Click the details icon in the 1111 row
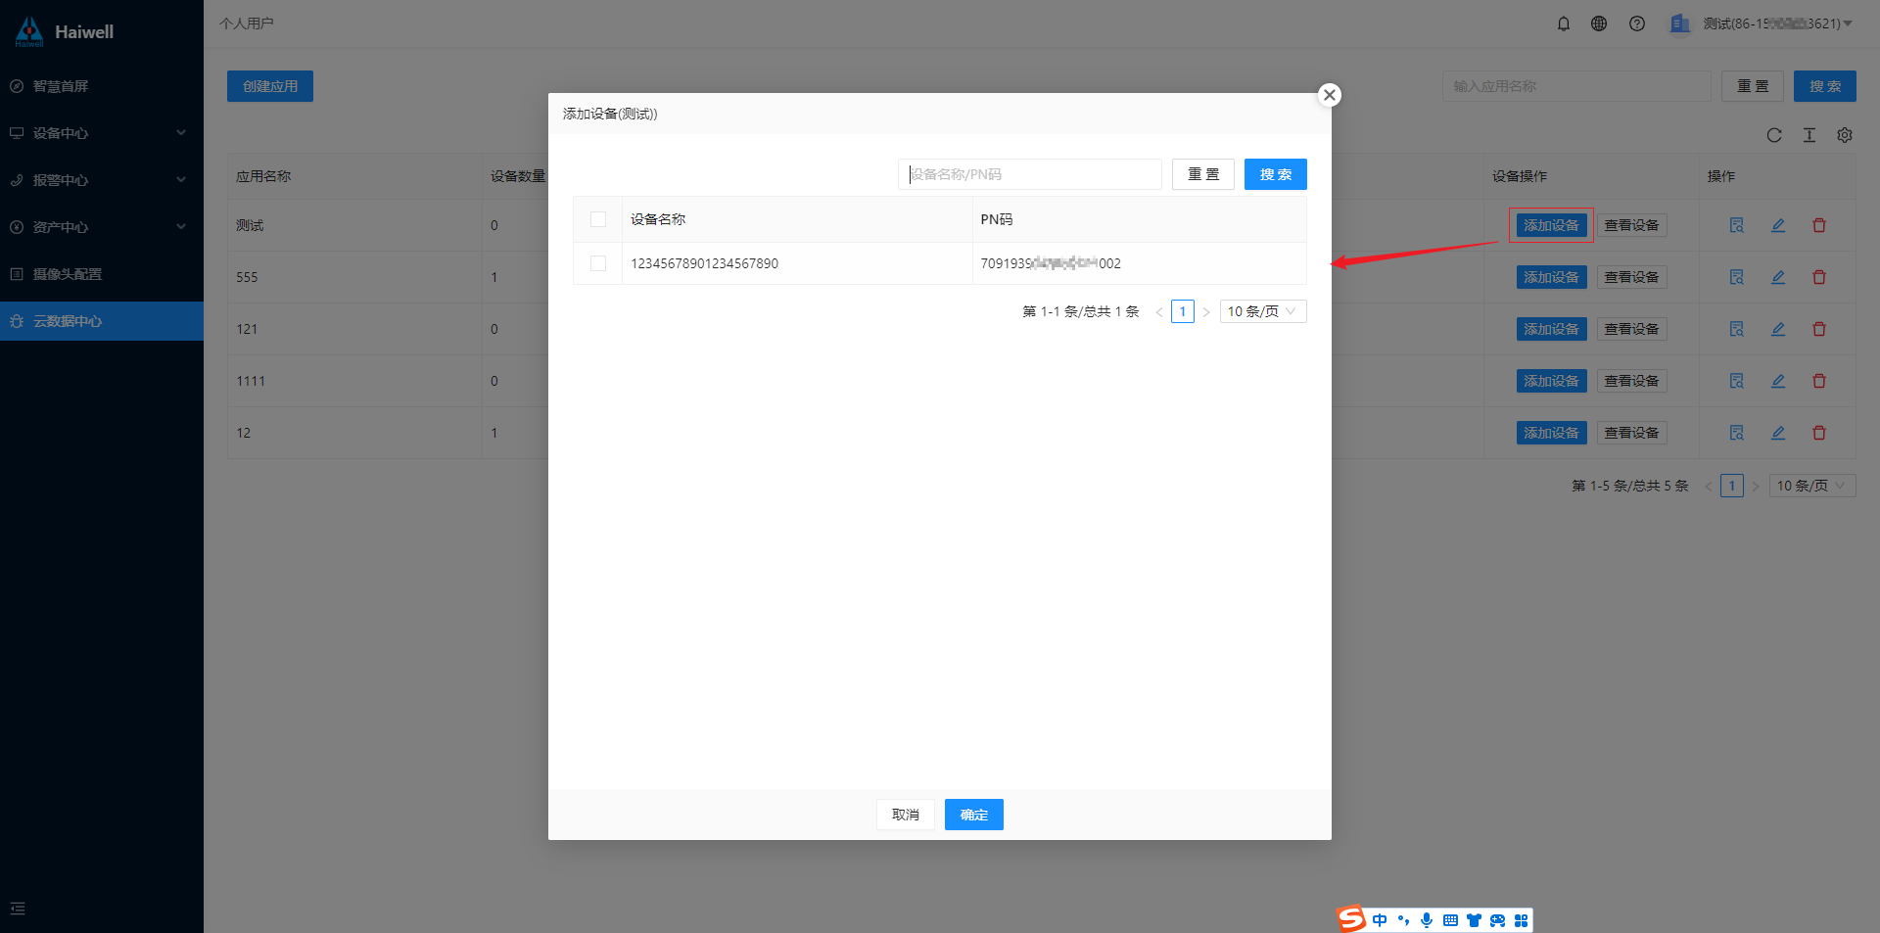 1737,381
